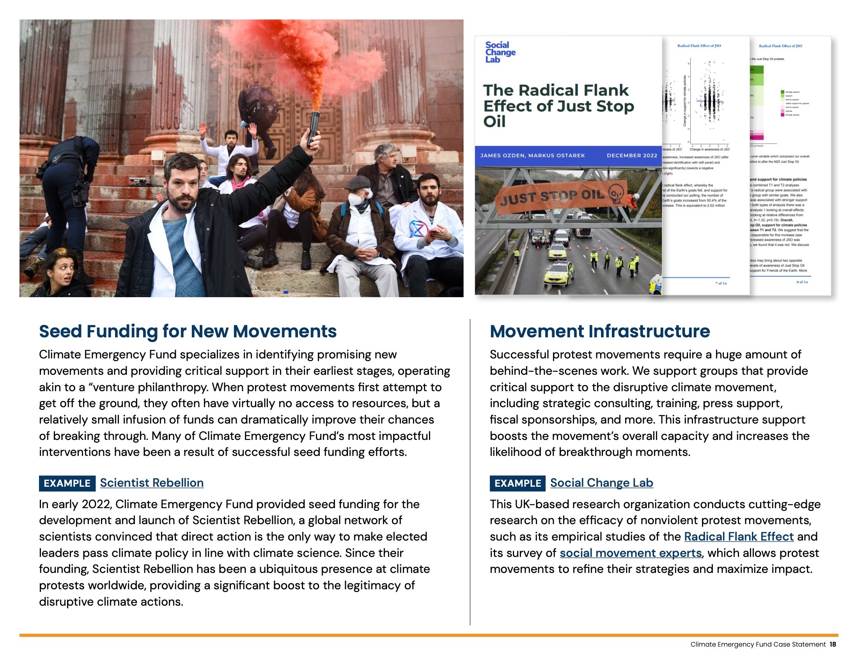Click the Seed Funding for New Movements heading
The height and width of the screenshot is (663, 858).
pyautogui.click(x=188, y=331)
